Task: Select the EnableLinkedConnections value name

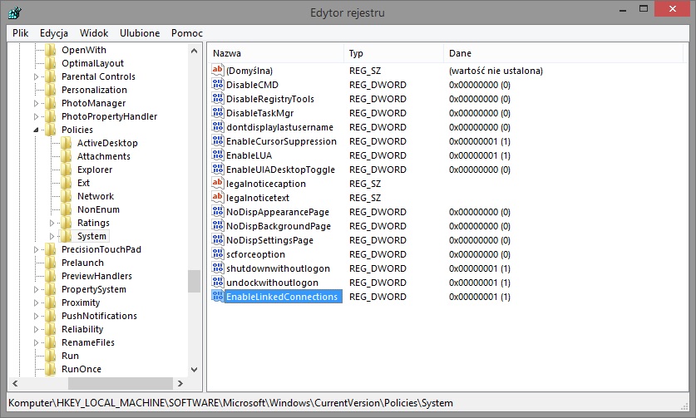Action: pos(282,297)
